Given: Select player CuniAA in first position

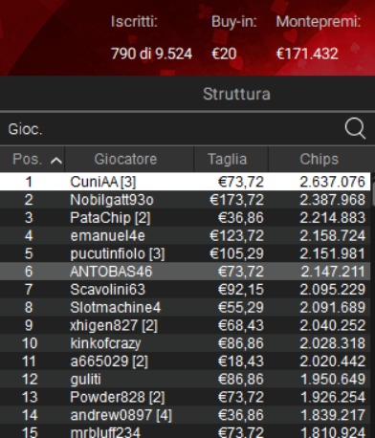Looking at the screenshot, I should pyautogui.click(x=186, y=182).
